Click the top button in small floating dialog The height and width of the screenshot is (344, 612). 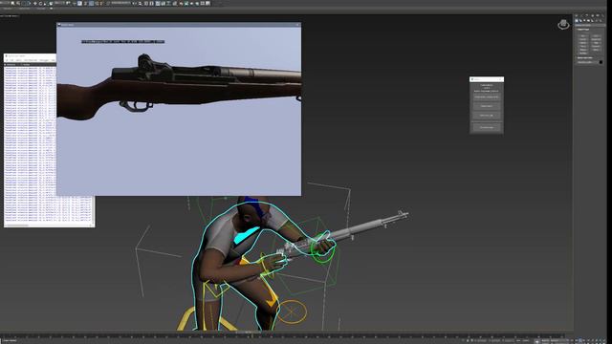point(487,97)
